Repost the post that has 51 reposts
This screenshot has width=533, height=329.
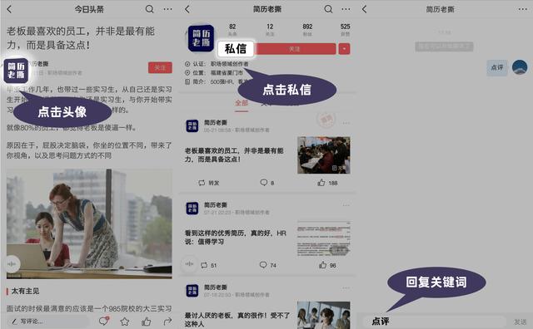coord(209,265)
